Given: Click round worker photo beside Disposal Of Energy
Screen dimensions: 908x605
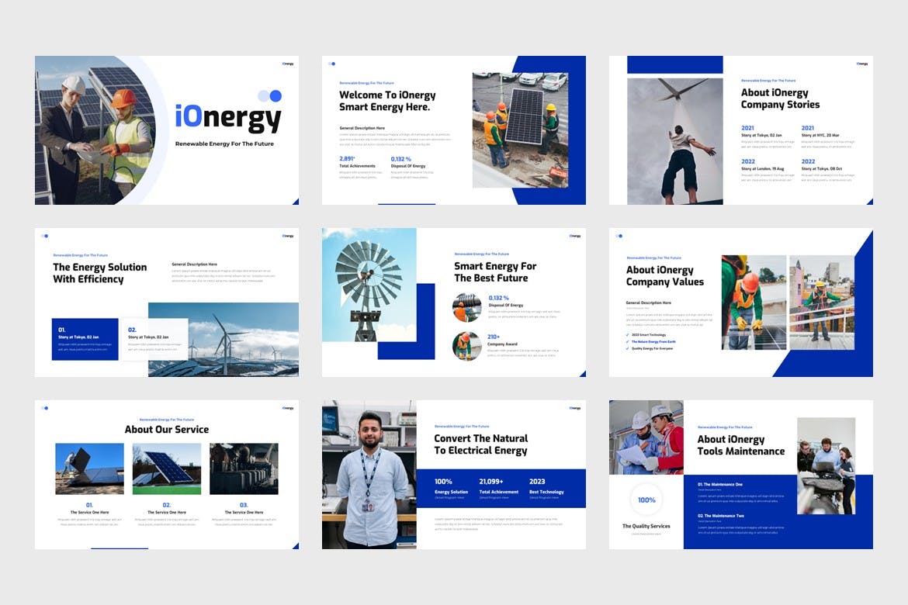Looking at the screenshot, I should click(x=467, y=307).
